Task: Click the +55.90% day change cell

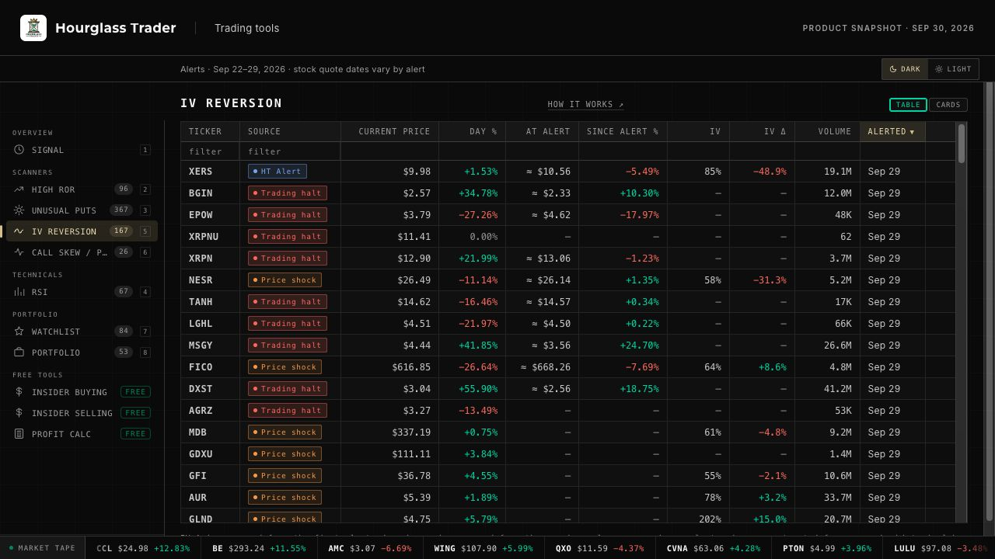Action: coord(473,389)
